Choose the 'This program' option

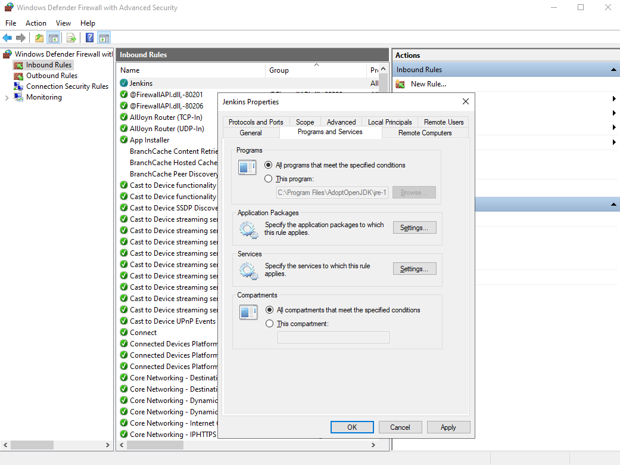269,178
